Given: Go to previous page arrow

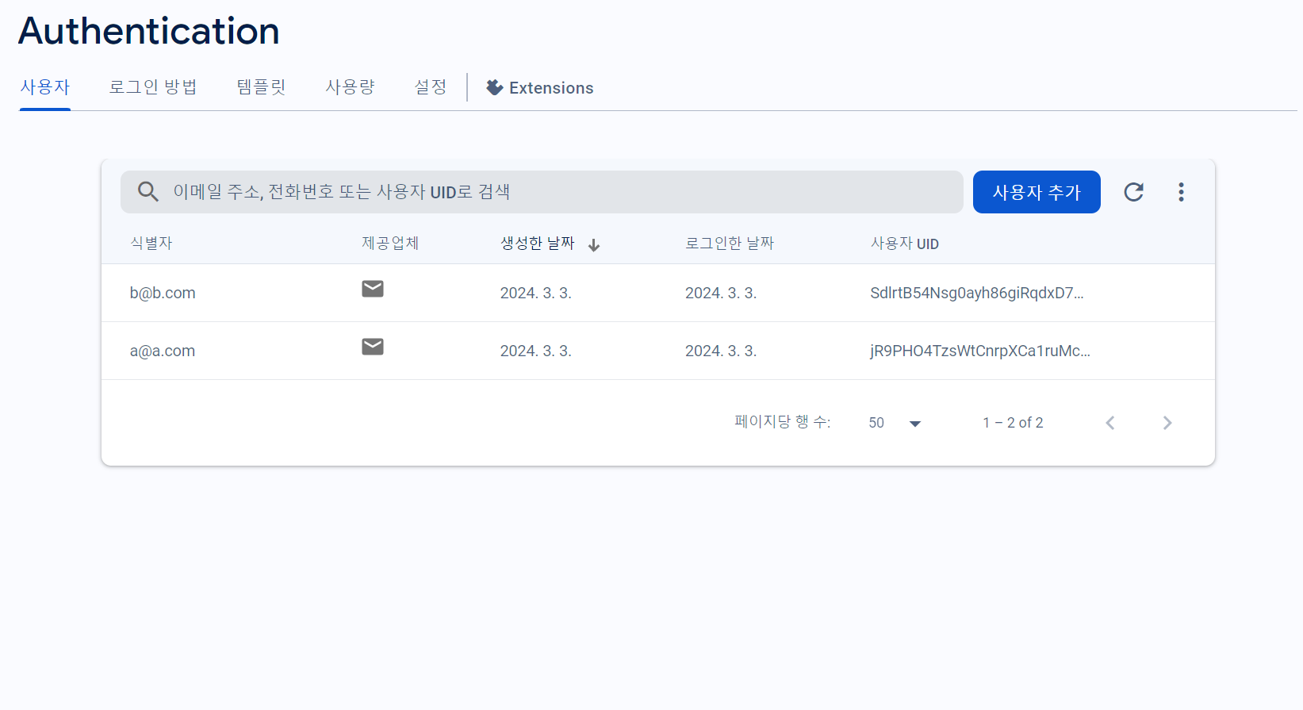Looking at the screenshot, I should point(1110,423).
